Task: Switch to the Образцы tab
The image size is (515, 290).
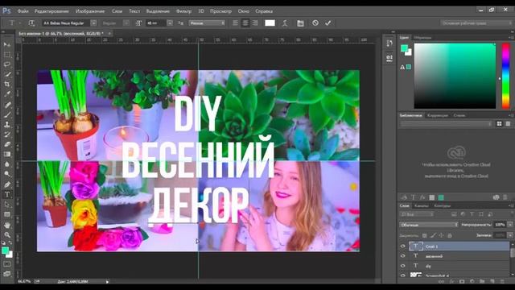Action: (422, 38)
